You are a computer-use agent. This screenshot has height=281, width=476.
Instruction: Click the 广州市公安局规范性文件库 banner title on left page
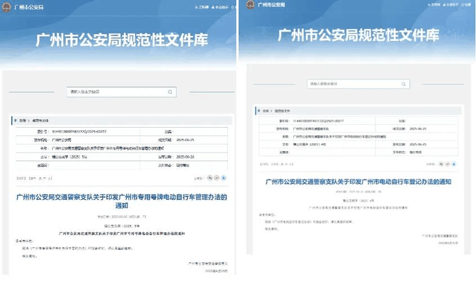(122, 40)
